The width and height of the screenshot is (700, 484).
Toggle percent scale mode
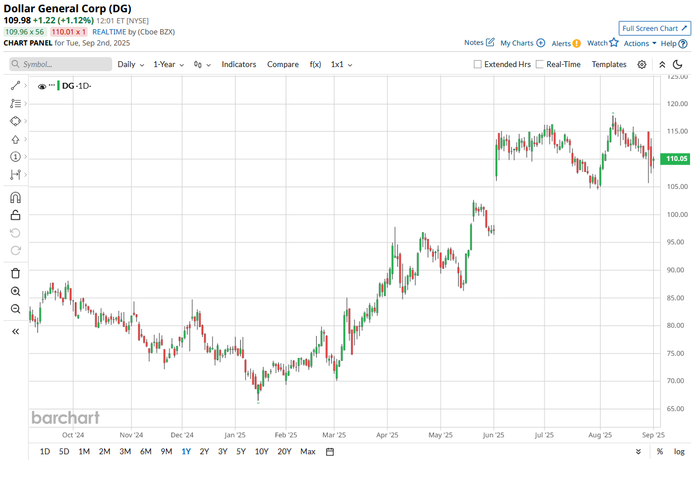pyautogui.click(x=660, y=452)
